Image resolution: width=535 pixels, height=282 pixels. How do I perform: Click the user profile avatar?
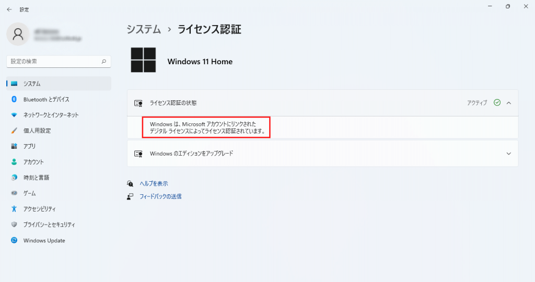18,34
